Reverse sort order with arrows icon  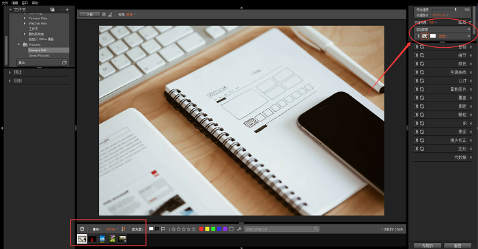pos(123,229)
